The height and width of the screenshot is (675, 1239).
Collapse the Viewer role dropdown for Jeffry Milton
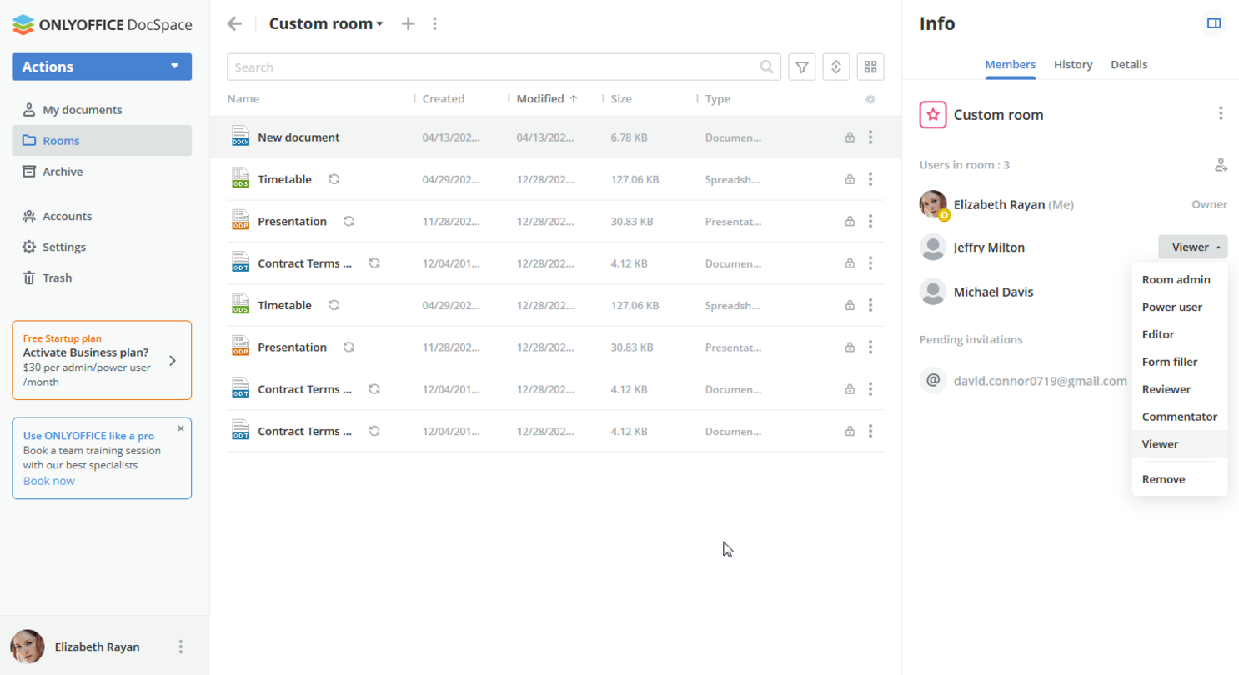pos(1192,247)
